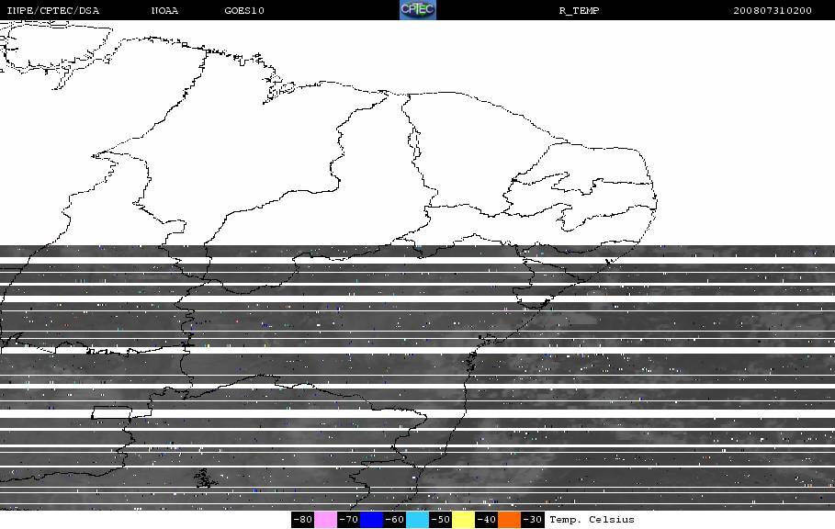Click the INPE/CPTEC/DSA header text
Screen dimensions: 835x529
pos(52,10)
